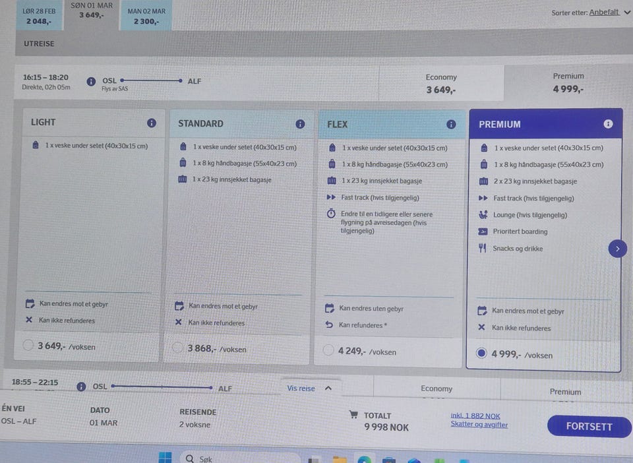
Task: Select Premium column for 18:55 flight
Action: [x=565, y=391]
